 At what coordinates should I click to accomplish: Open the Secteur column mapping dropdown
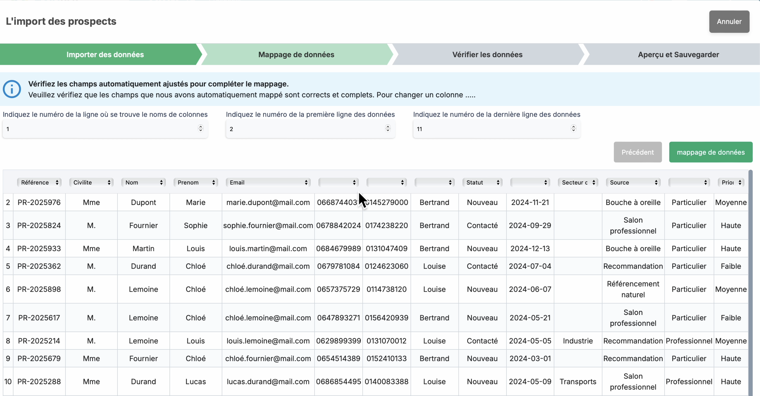pyautogui.click(x=578, y=183)
